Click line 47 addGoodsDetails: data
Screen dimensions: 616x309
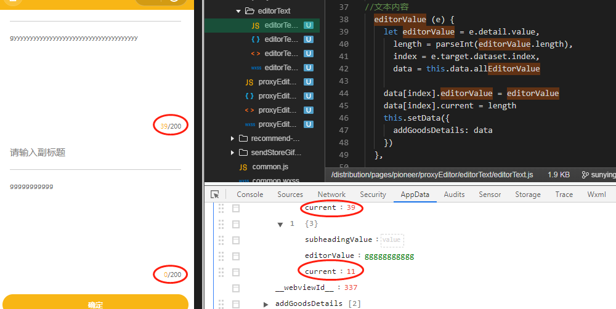tap(443, 130)
